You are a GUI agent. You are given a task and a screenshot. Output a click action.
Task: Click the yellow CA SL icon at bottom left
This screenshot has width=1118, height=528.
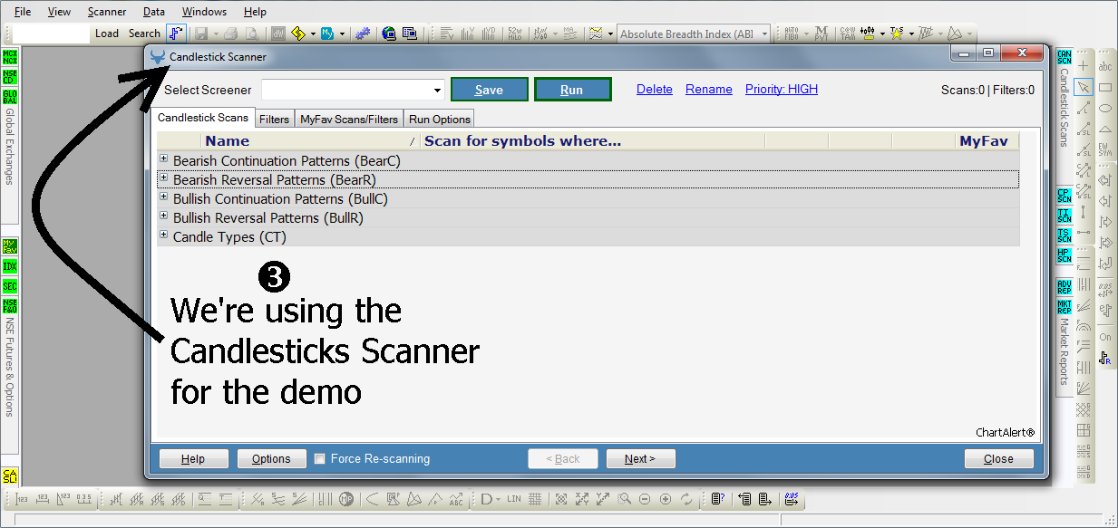(x=9, y=476)
